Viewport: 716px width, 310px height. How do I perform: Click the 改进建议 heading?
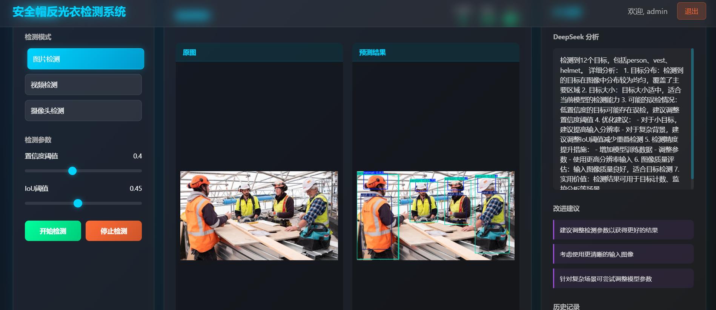click(566, 209)
